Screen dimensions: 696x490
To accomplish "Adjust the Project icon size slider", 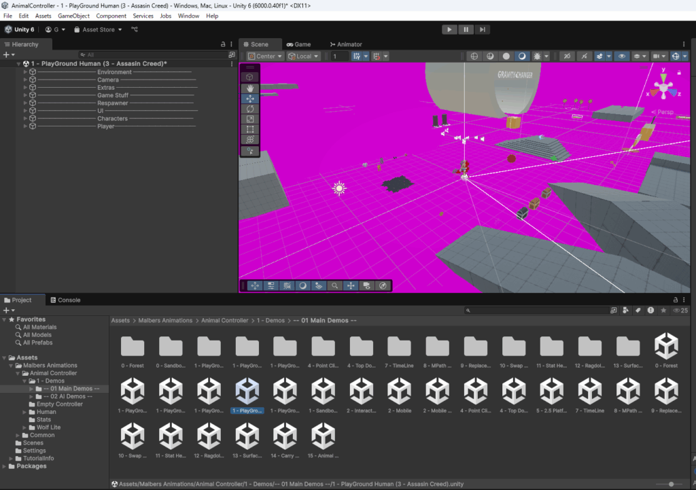I will [x=671, y=484].
